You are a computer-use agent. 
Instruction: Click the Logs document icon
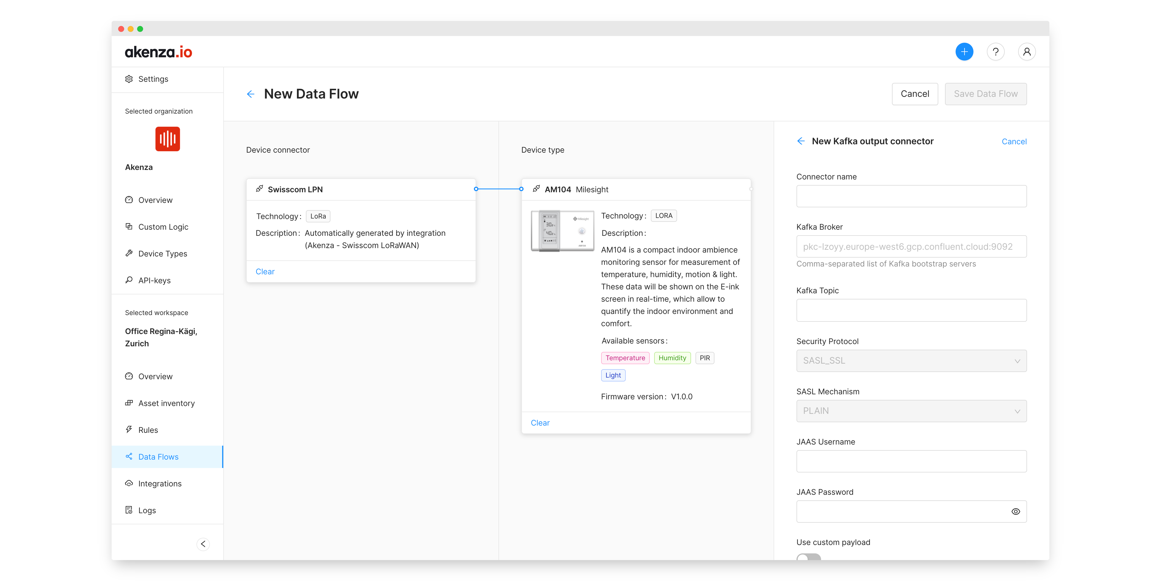[129, 510]
